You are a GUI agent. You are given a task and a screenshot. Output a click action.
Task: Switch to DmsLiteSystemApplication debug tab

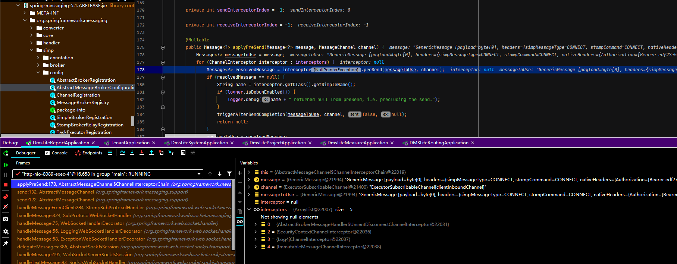(x=199, y=143)
